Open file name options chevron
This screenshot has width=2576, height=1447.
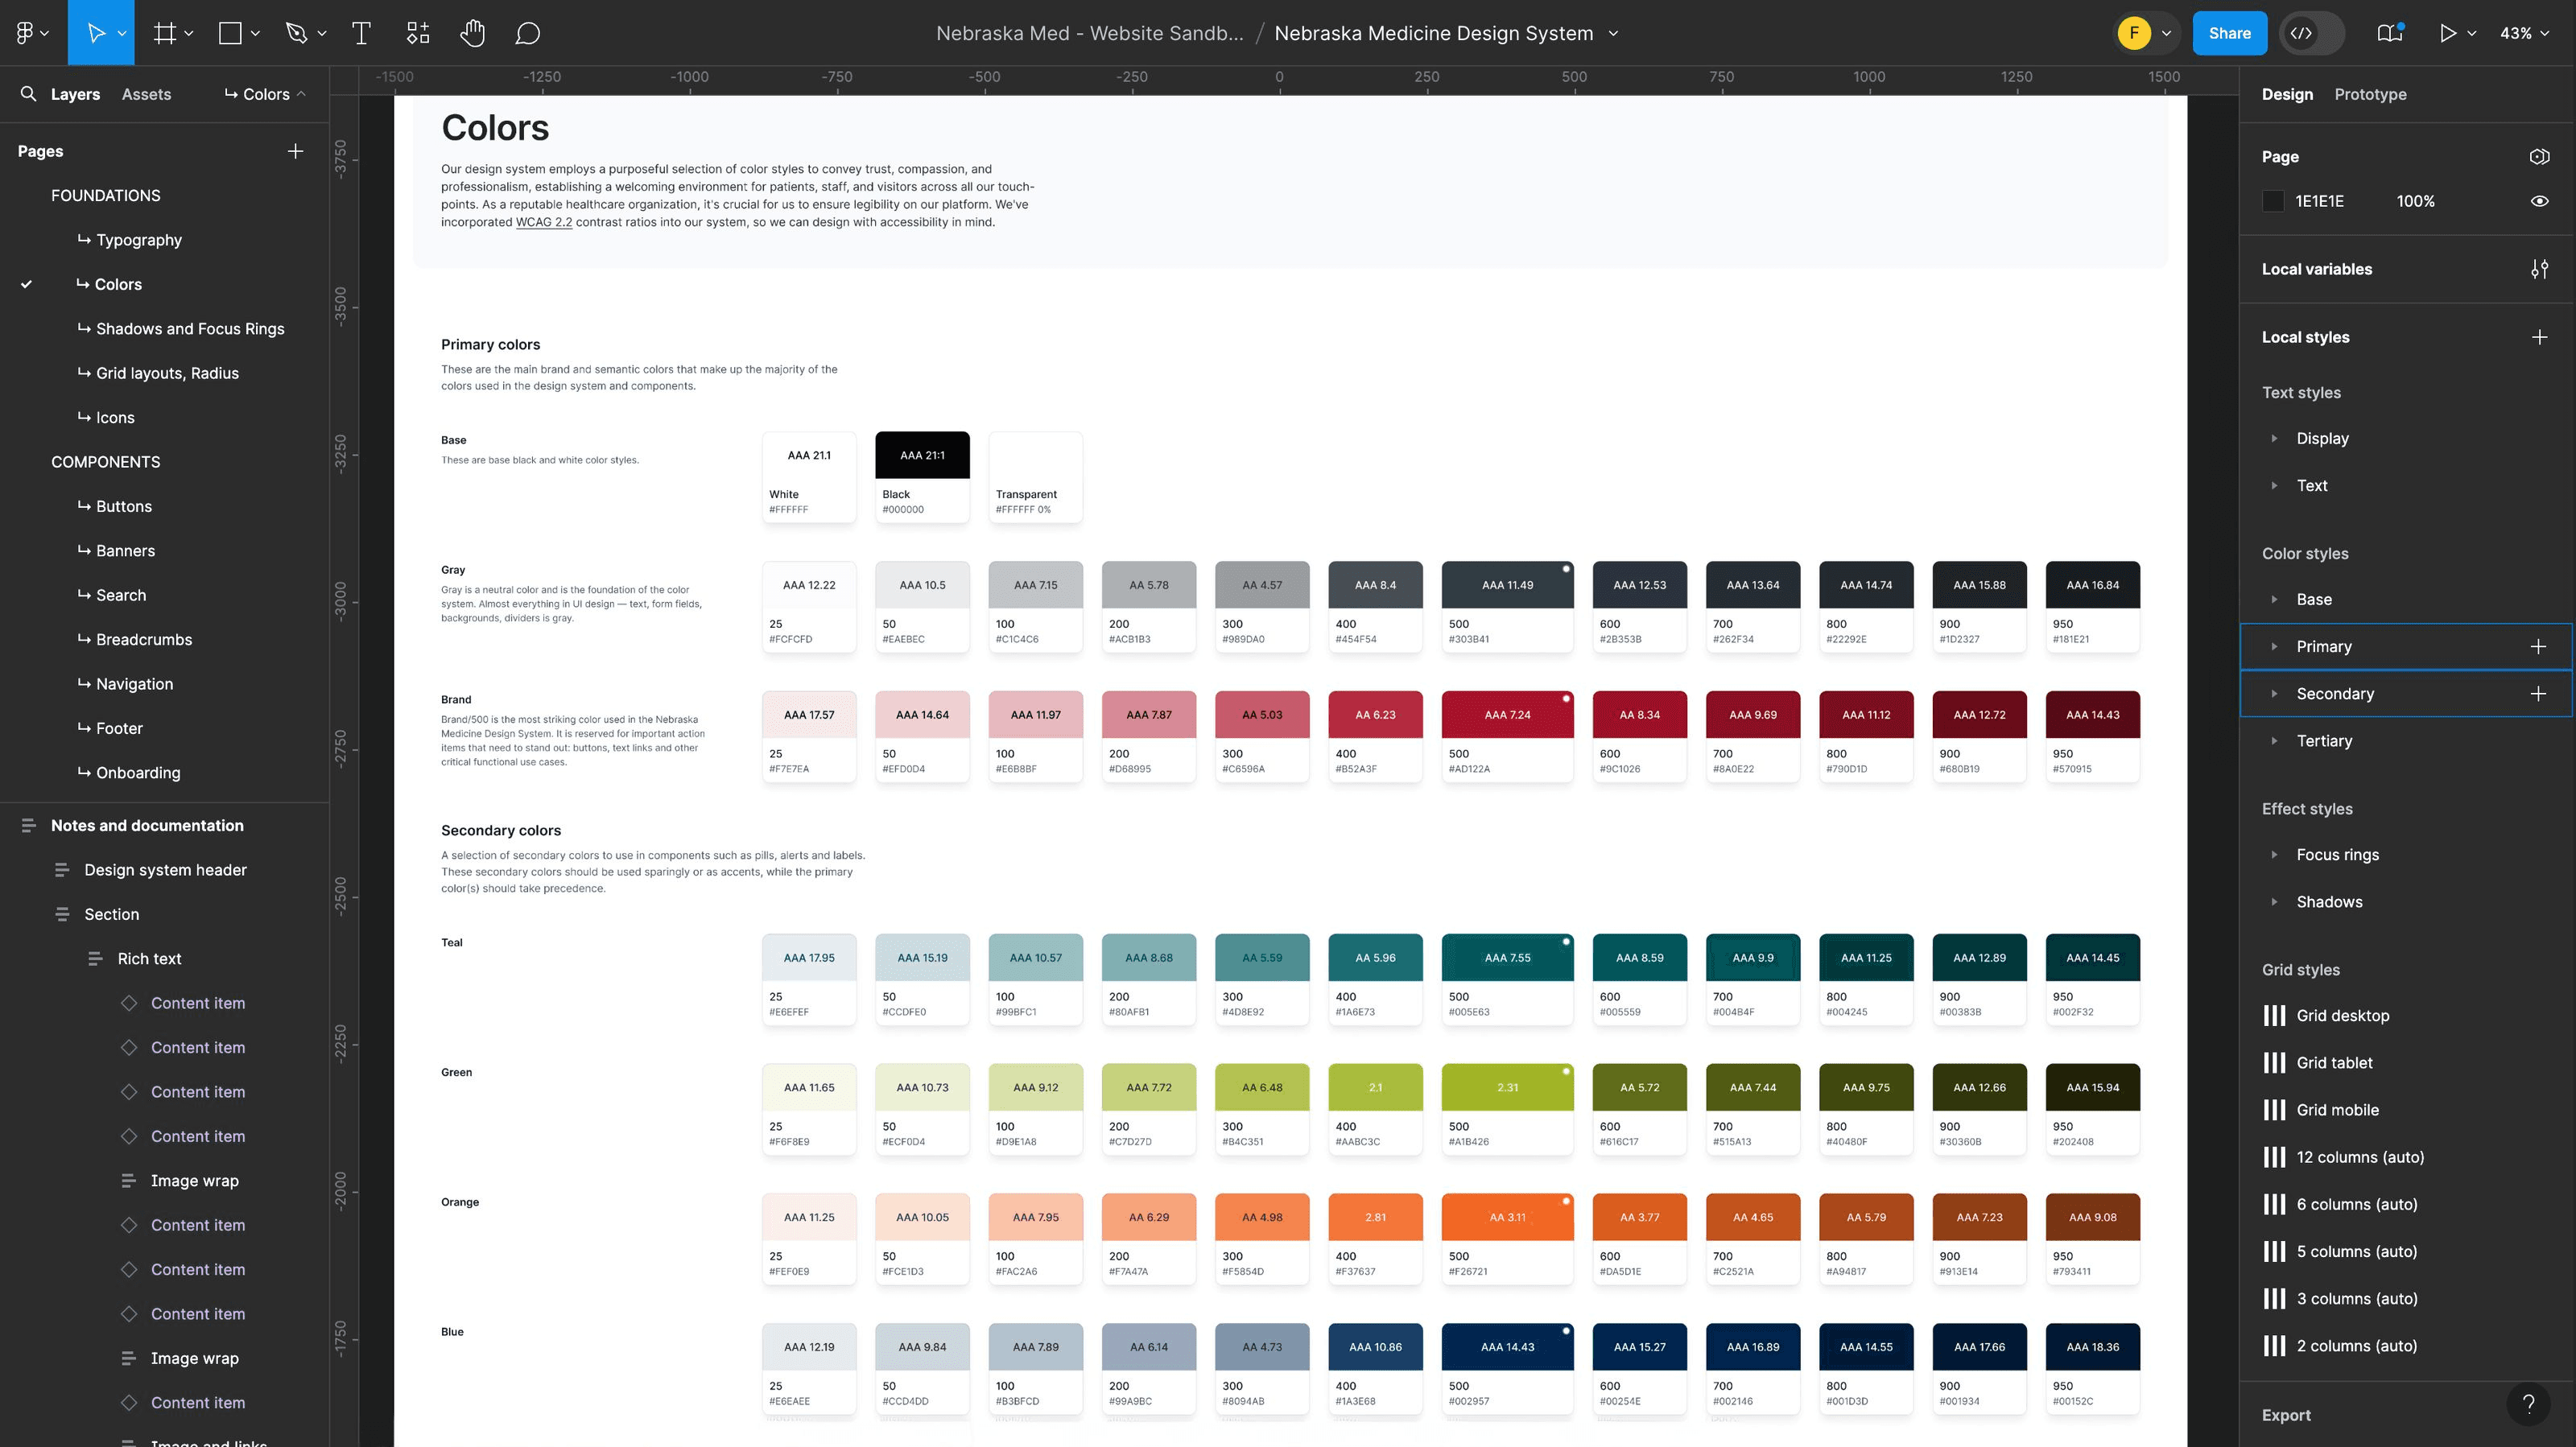[1613, 33]
